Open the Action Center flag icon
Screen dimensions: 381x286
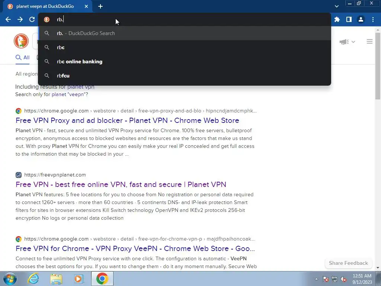[x=326, y=279]
